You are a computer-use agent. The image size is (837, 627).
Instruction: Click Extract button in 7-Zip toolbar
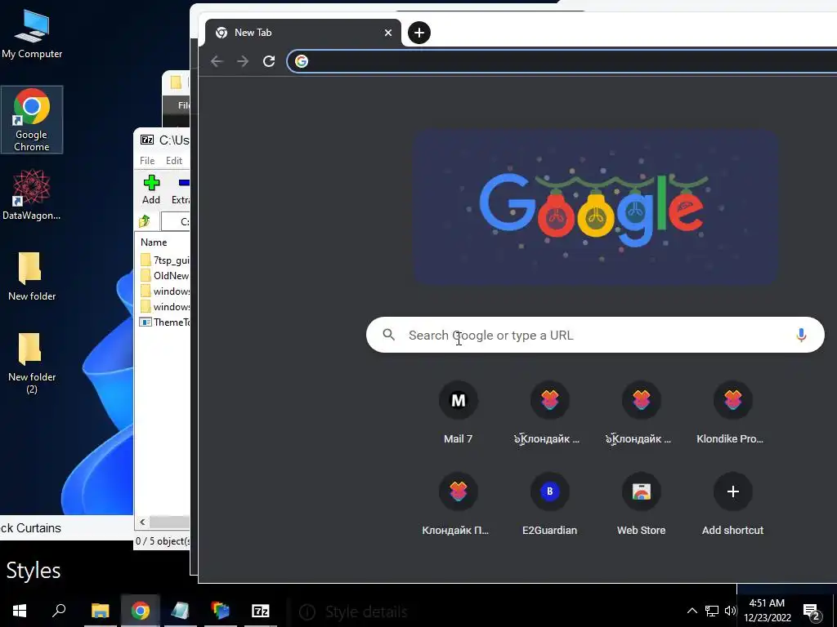click(x=181, y=189)
